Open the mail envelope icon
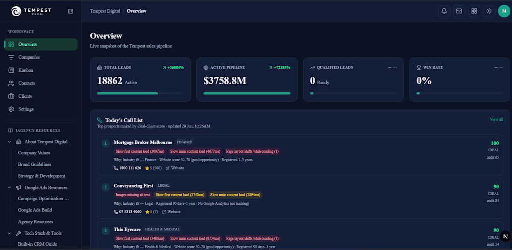The image size is (512, 250). pyautogui.click(x=459, y=11)
